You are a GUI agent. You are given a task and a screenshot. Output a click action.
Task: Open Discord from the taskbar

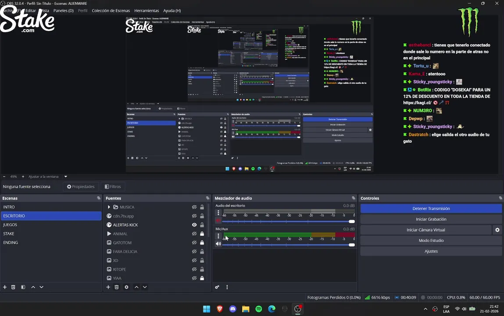233,309
